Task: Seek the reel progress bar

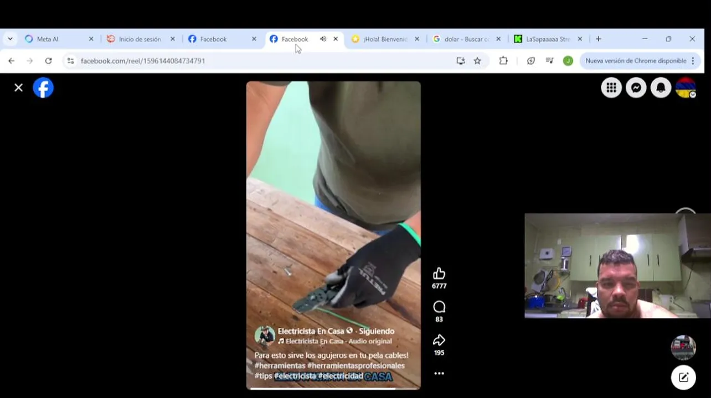Action: (333, 388)
